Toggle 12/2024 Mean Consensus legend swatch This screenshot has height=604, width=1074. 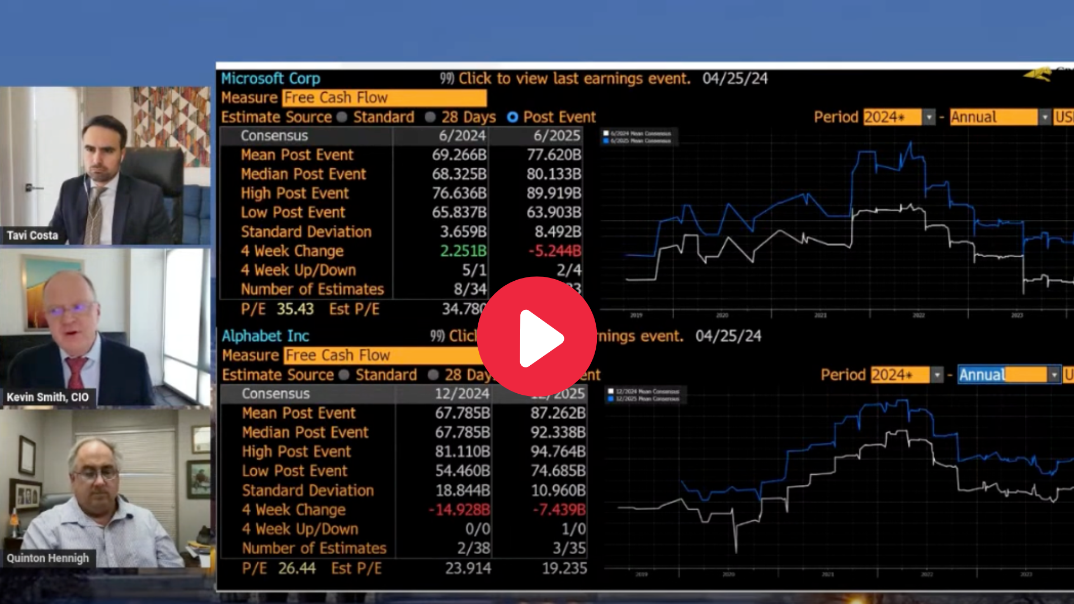(x=611, y=391)
